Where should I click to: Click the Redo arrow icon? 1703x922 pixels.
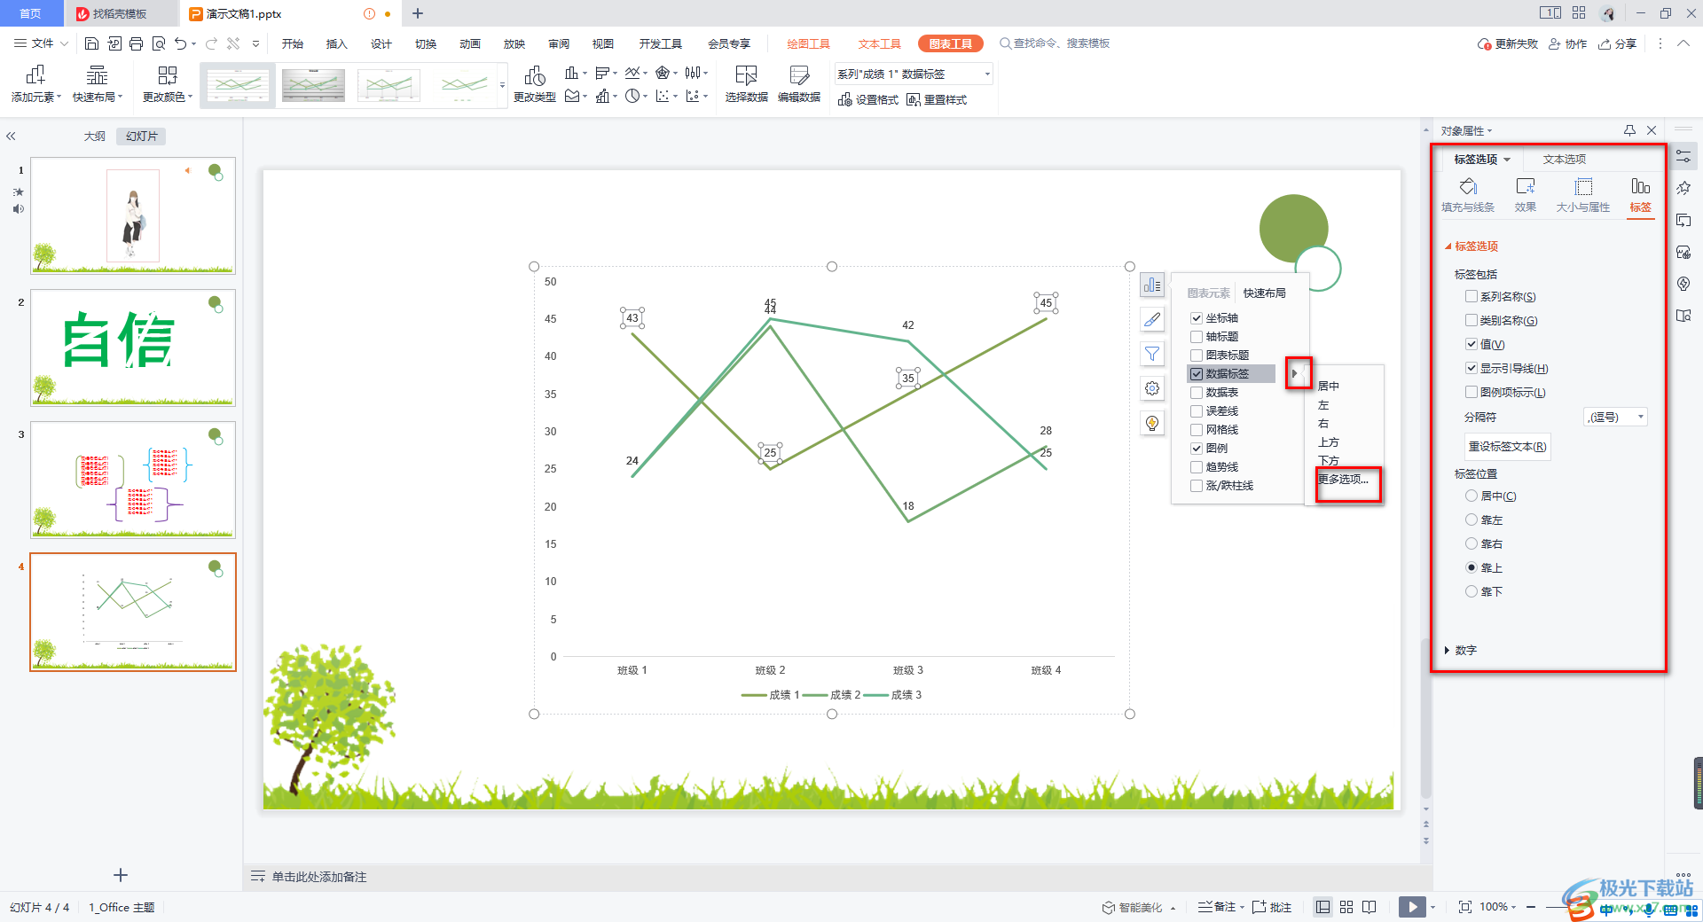click(x=211, y=43)
